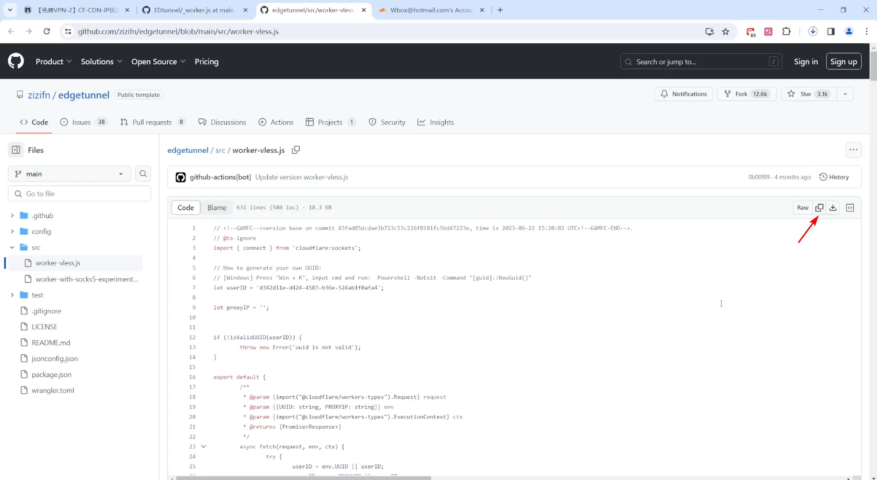Go back to the previous page
The height and width of the screenshot is (480, 877).
click(x=11, y=32)
